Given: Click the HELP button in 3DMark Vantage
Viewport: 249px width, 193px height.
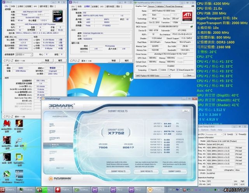Looking at the screenshot, I should click(186, 111).
